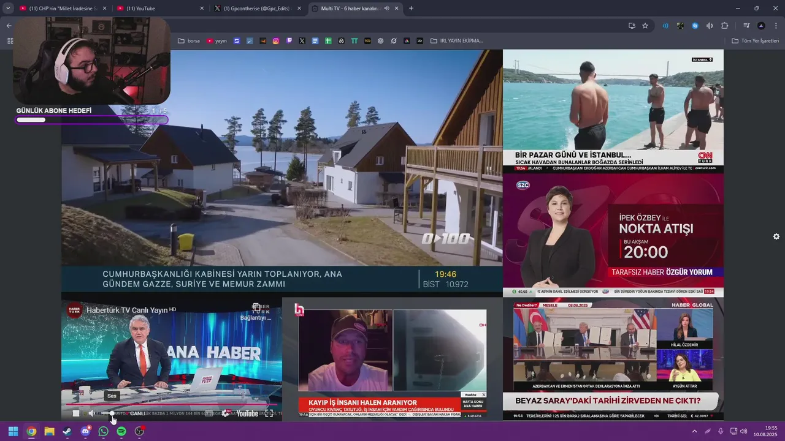Click the taskbar clock showing 19:55
The height and width of the screenshot is (441, 785).
pyautogui.click(x=765, y=431)
